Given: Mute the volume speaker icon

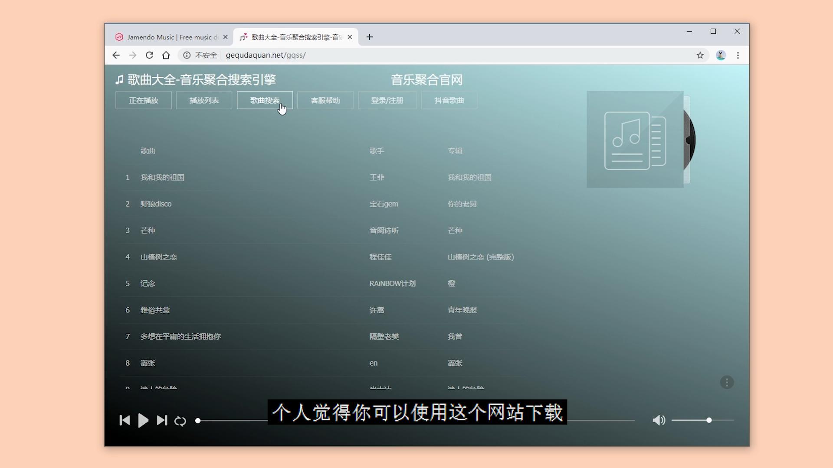Looking at the screenshot, I should tap(659, 420).
